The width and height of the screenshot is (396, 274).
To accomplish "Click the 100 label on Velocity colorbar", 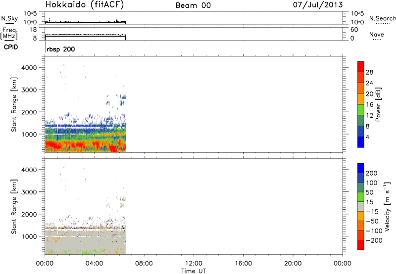I will point(372,183).
